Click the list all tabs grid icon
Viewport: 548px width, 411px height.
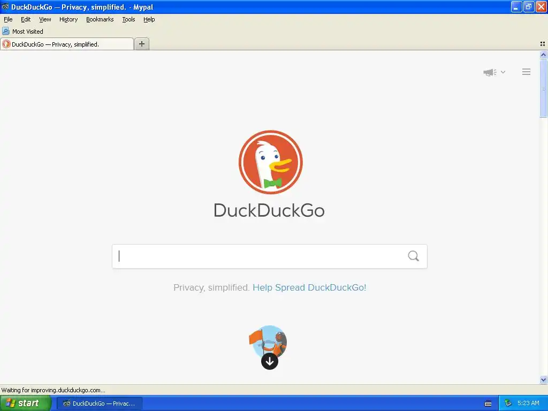[543, 44]
